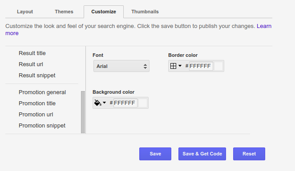Select Promotion url in the list
The height and width of the screenshot is (171, 295).
click(36, 114)
